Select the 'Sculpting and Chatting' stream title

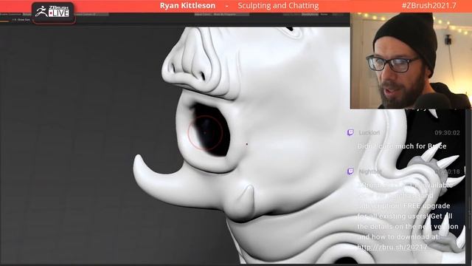point(278,6)
